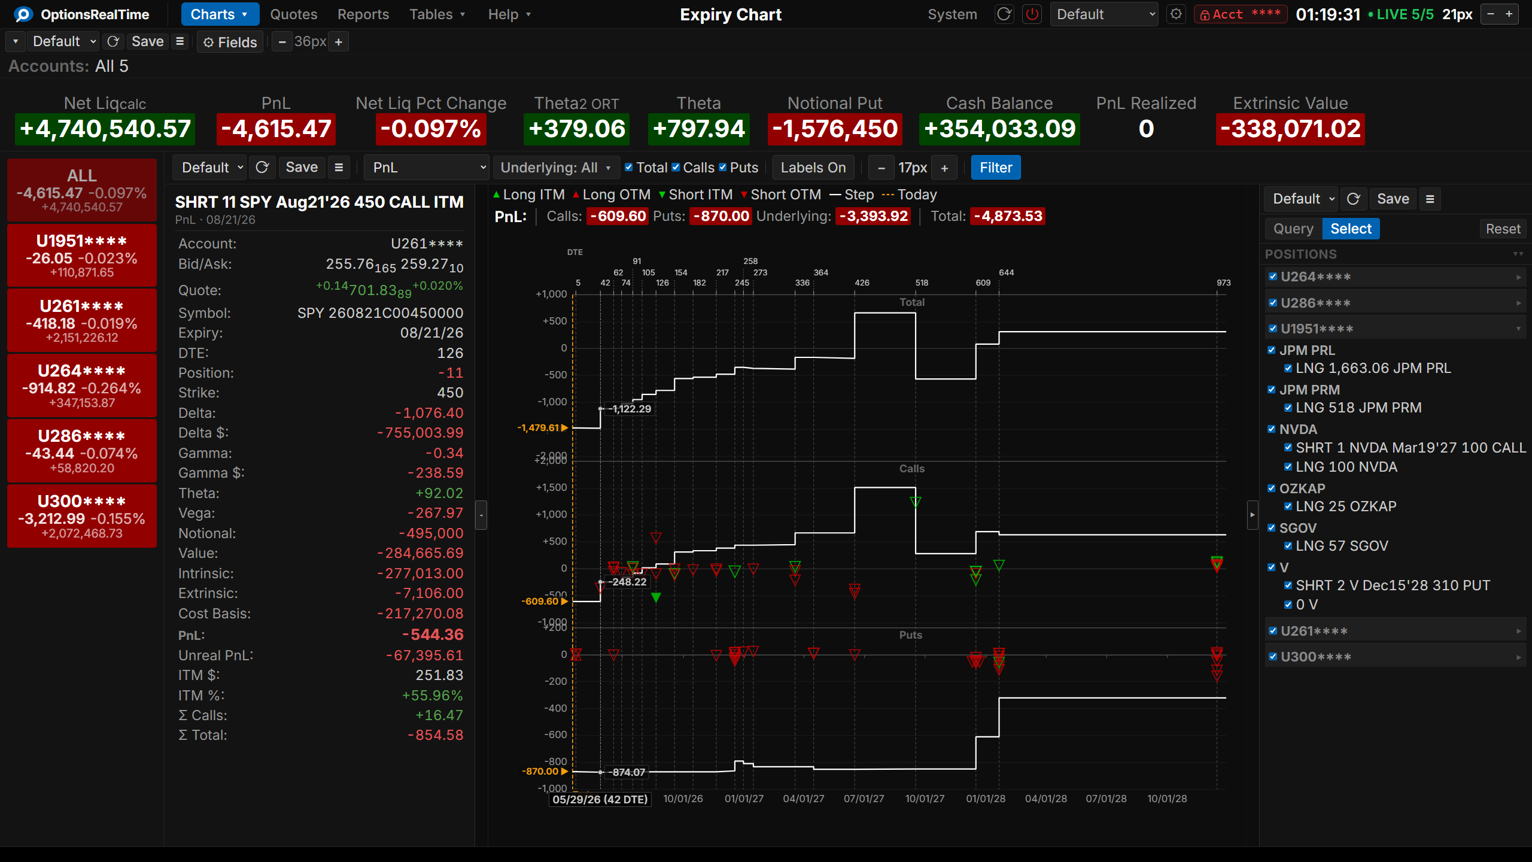Open the Quotes page
This screenshot has width=1532, height=862.
coord(294,14)
